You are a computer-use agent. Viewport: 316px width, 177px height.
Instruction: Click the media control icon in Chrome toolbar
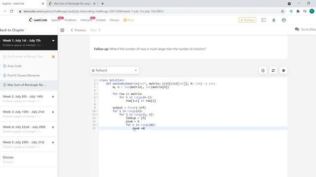(305, 11)
